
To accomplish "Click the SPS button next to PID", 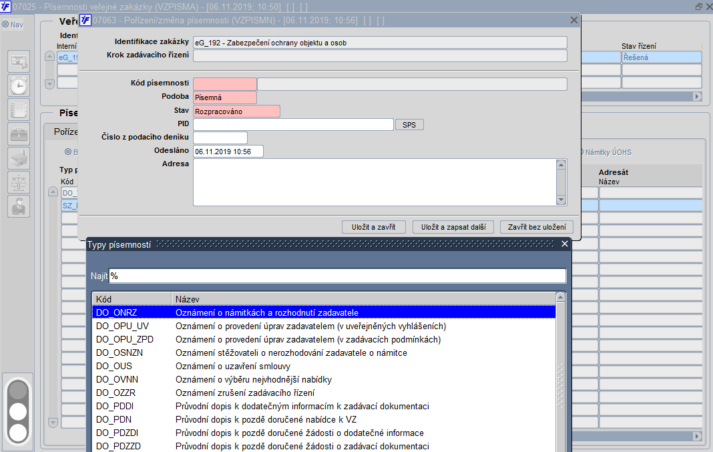I will tap(409, 125).
